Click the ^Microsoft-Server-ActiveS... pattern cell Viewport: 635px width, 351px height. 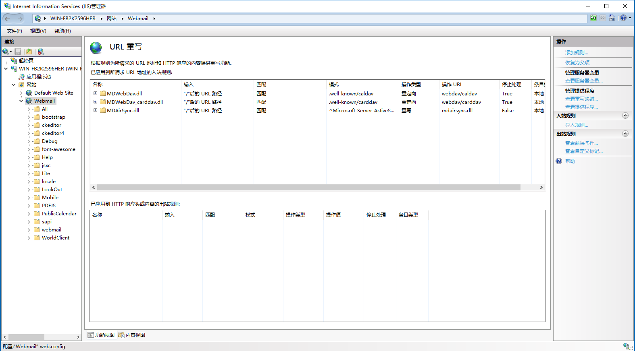point(362,111)
